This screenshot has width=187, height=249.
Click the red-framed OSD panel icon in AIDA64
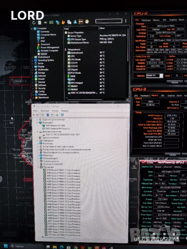[x=81, y=22]
